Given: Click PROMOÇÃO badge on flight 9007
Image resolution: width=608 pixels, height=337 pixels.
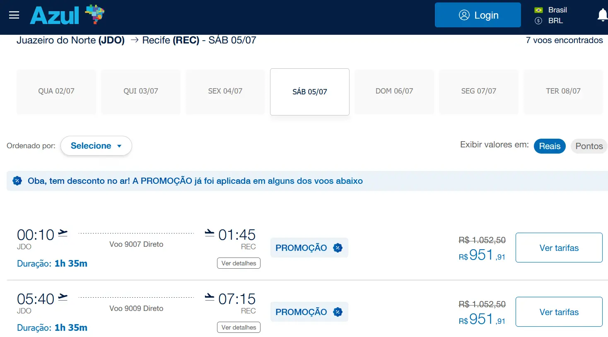Looking at the screenshot, I should pyautogui.click(x=309, y=248).
